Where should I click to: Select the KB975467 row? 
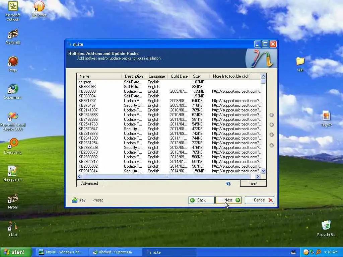pyautogui.click(x=169, y=105)
